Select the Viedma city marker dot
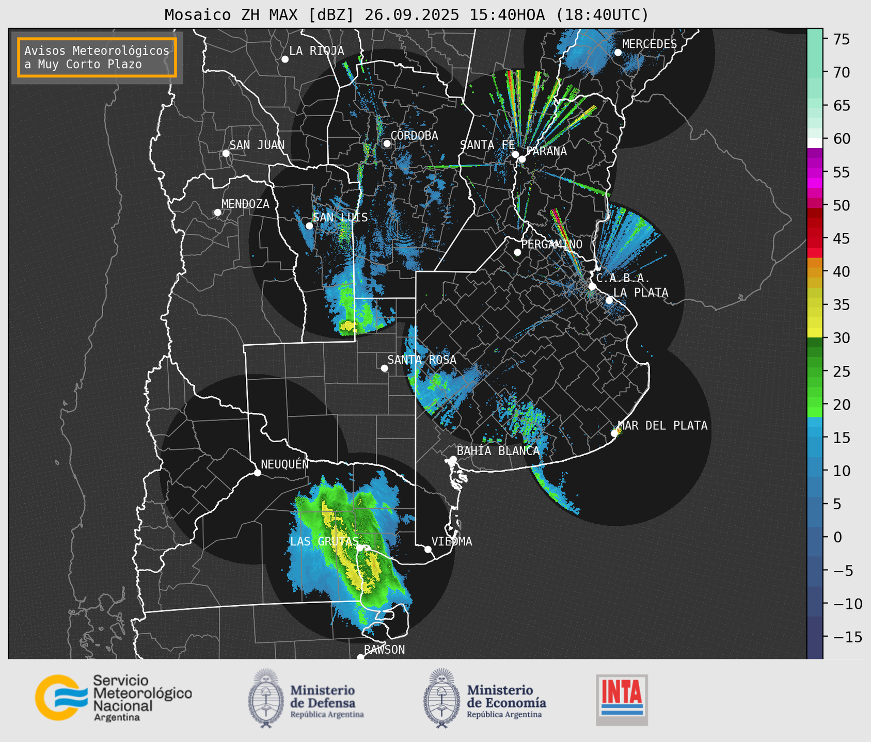The image size is (871, 742). (x=428, y=549)
